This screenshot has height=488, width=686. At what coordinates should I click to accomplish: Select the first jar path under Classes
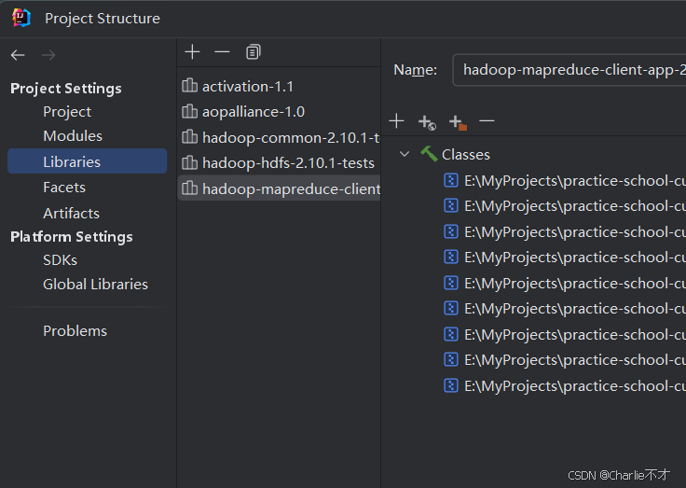569,180
